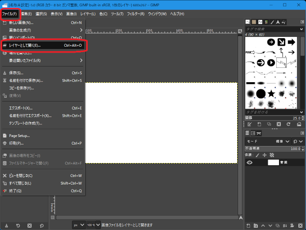Image resolution: width=306 pixels, height=230 pixels.
Task: Open the タグを付ける dropdown
Action: [x=301, y=112]
